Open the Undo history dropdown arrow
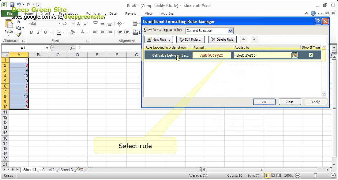The width and height of the screenshot is (338, 180). click(x=23, y=5)
